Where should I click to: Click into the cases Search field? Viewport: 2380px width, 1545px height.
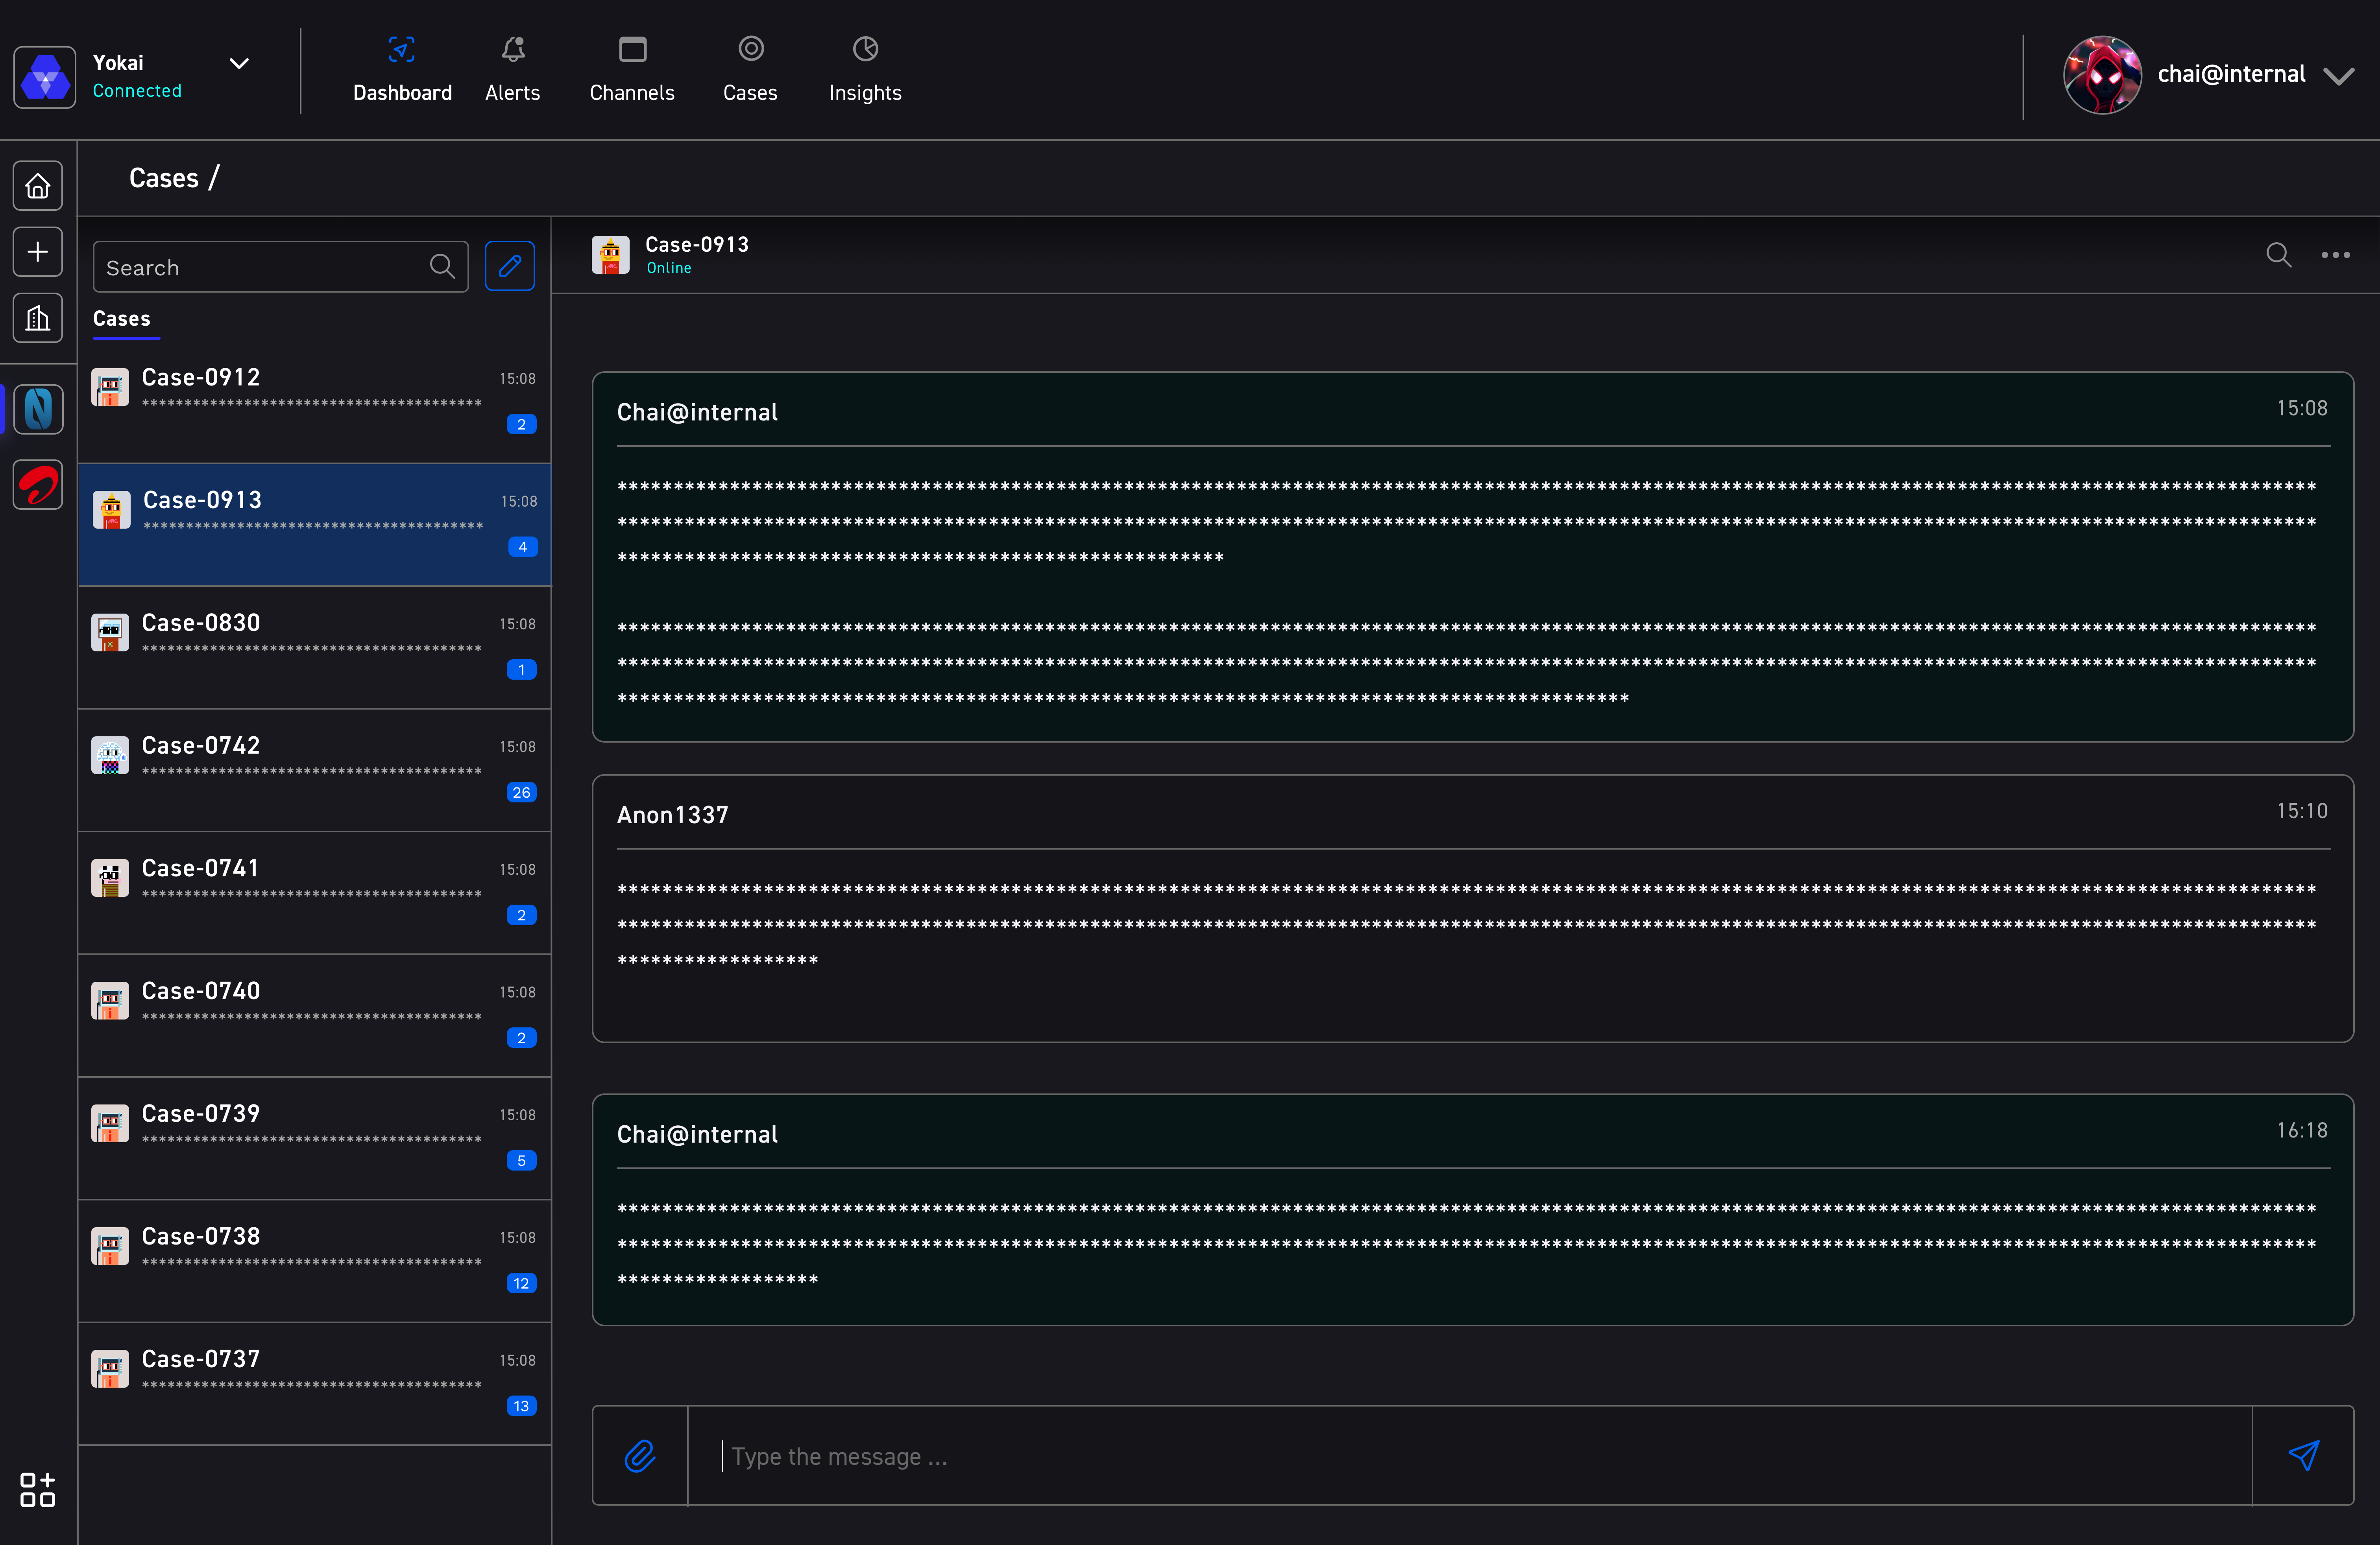point(281,267)
